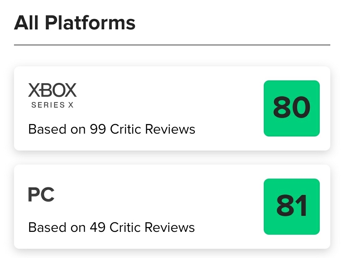Click the SERIES X text under the Xbox logo
Screen dimensions: 344x258
(x=52, y=105)
